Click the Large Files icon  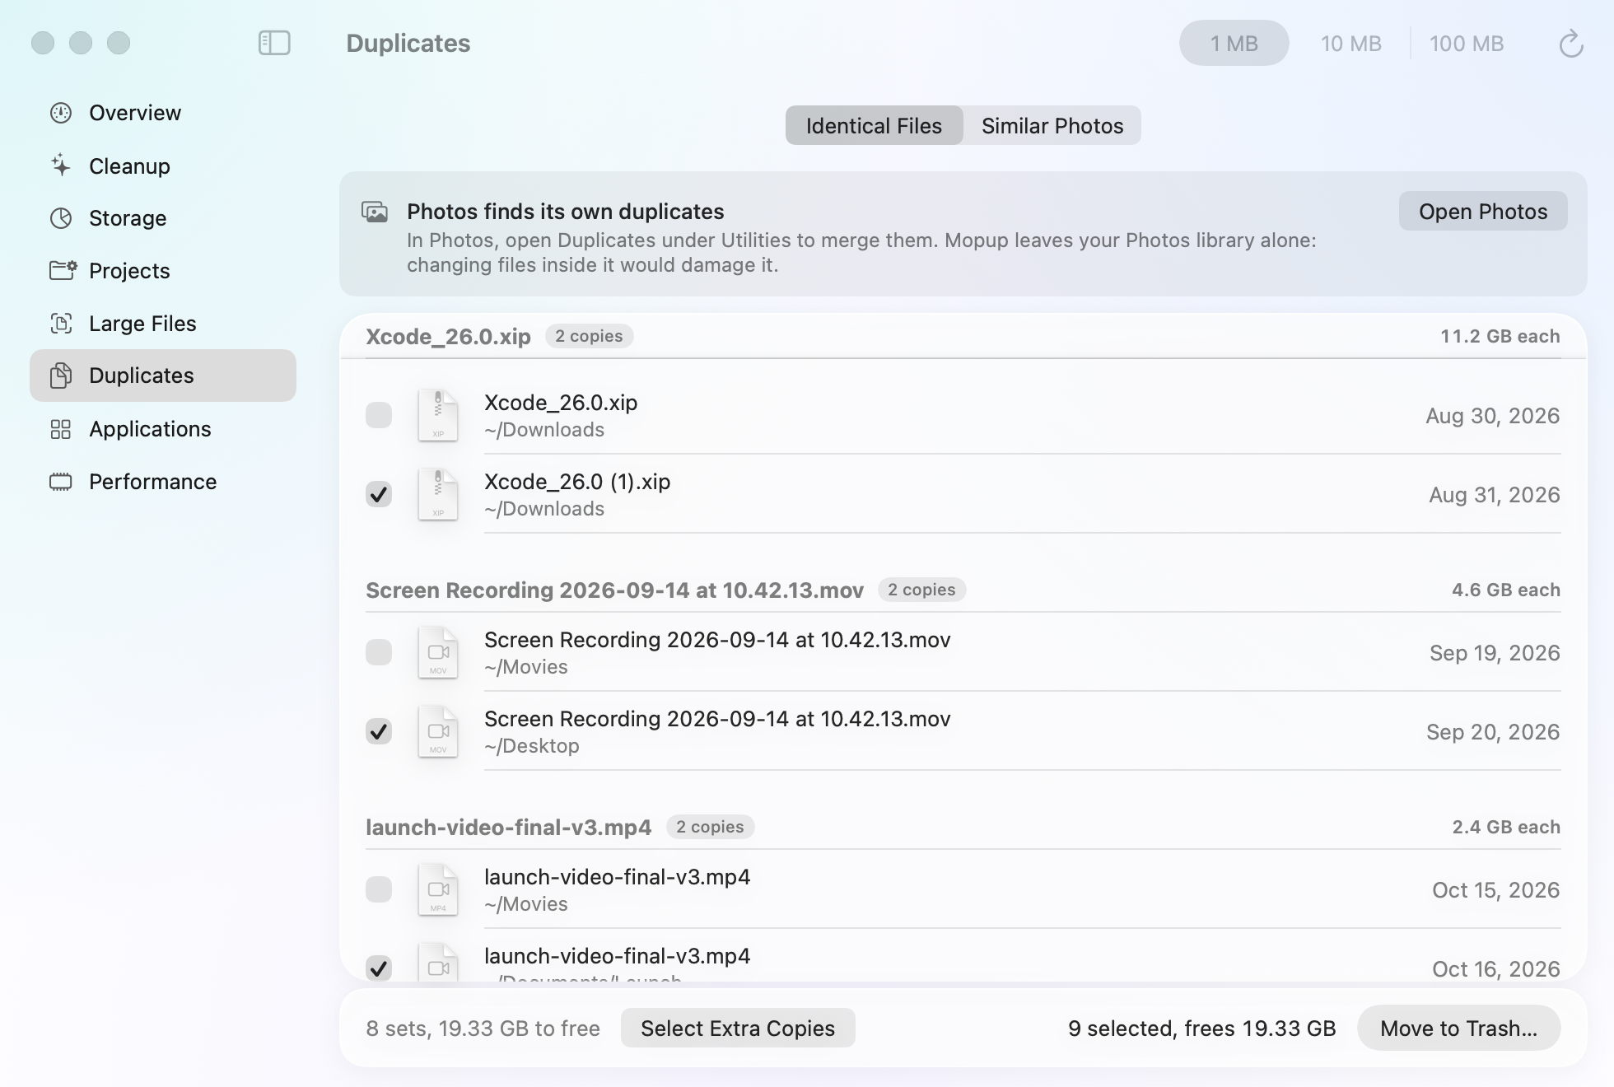(61, 324)
